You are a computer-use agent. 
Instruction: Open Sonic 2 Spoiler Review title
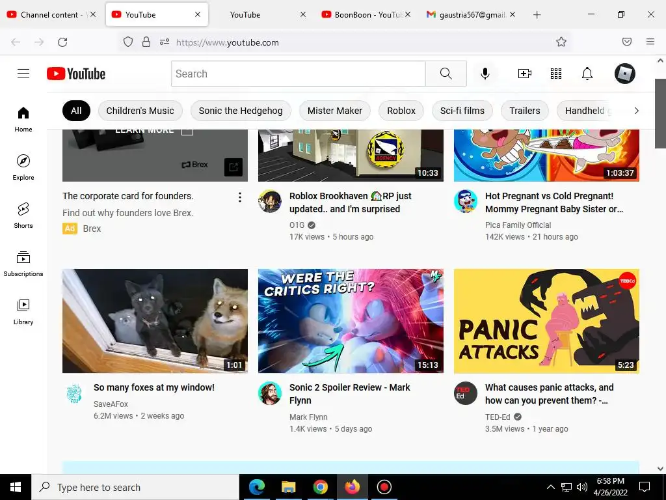coord(349,394)
